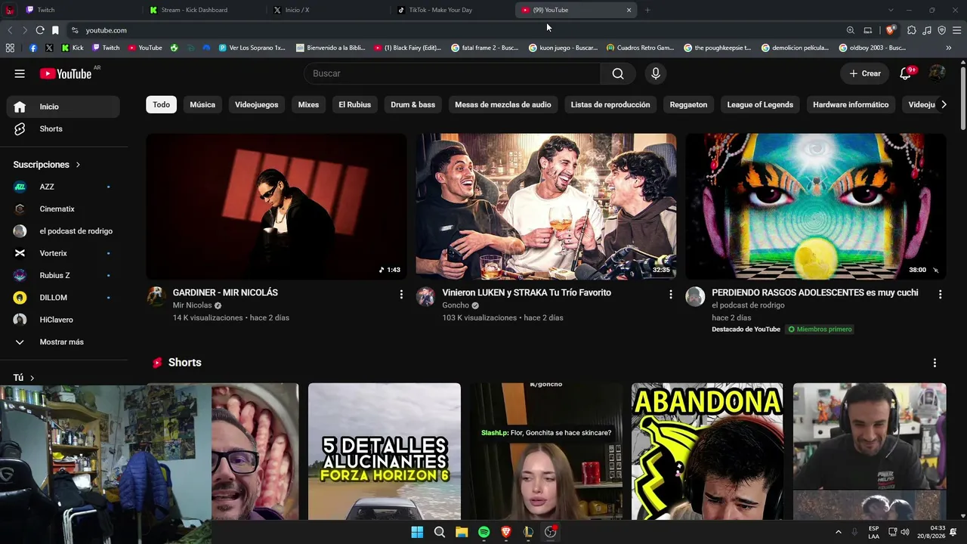Open the Inicio home sidebar item
This screenshot has width=967, height=544.
[x=63, y=107]
